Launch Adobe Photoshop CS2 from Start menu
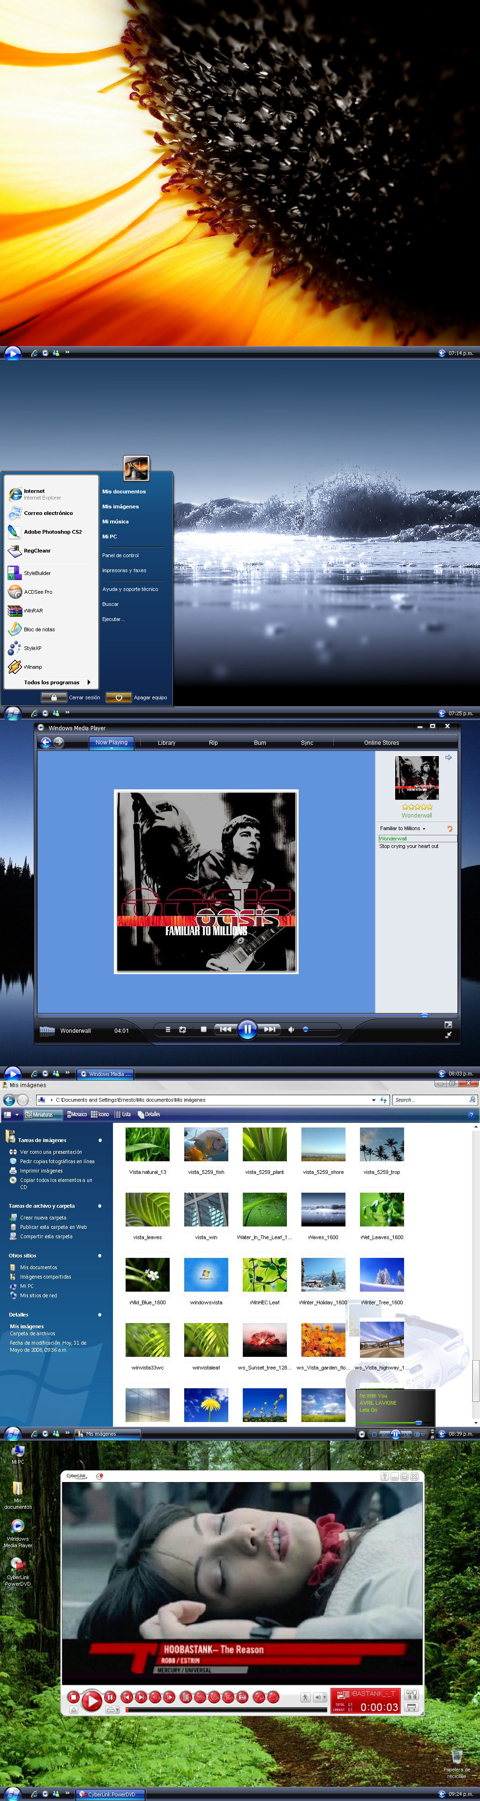The width and height of the screenshot is (480, 1801). [x=45, y=532]
